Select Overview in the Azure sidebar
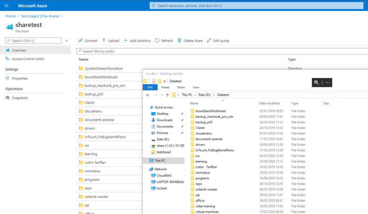 pyautogui.click(x=36, y=50)
